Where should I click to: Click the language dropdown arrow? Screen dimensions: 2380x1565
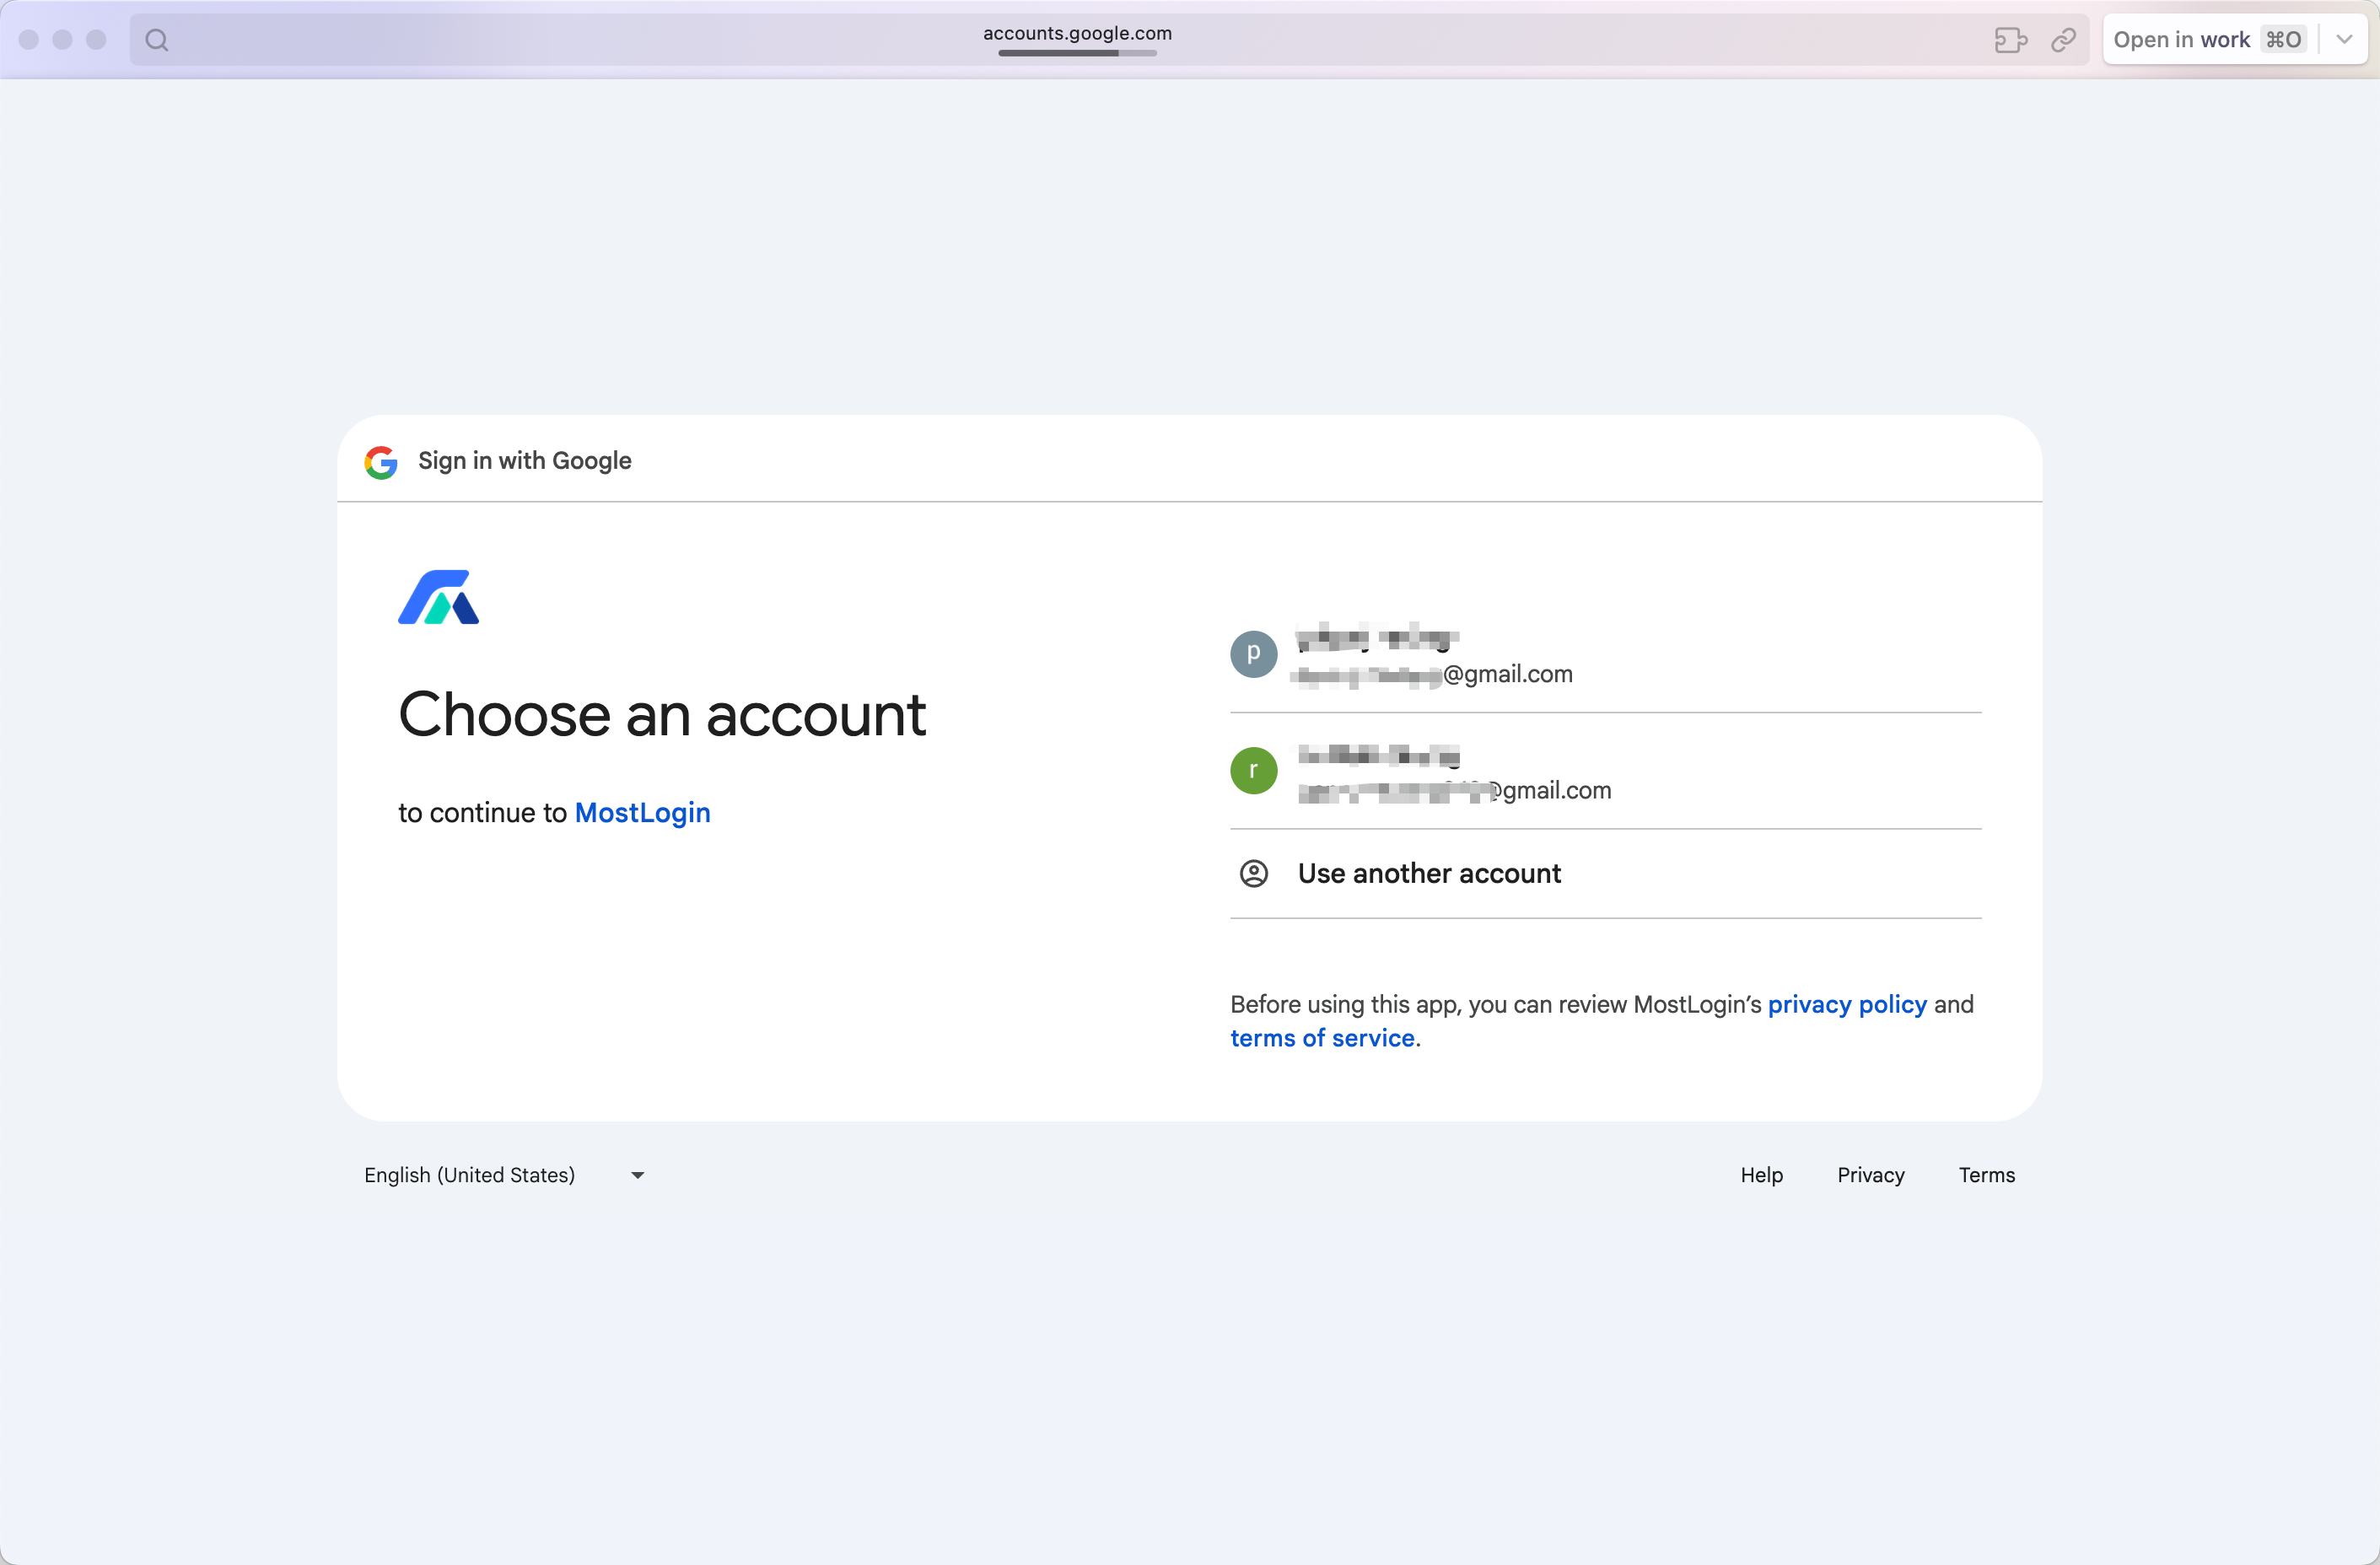(637, 1175)
